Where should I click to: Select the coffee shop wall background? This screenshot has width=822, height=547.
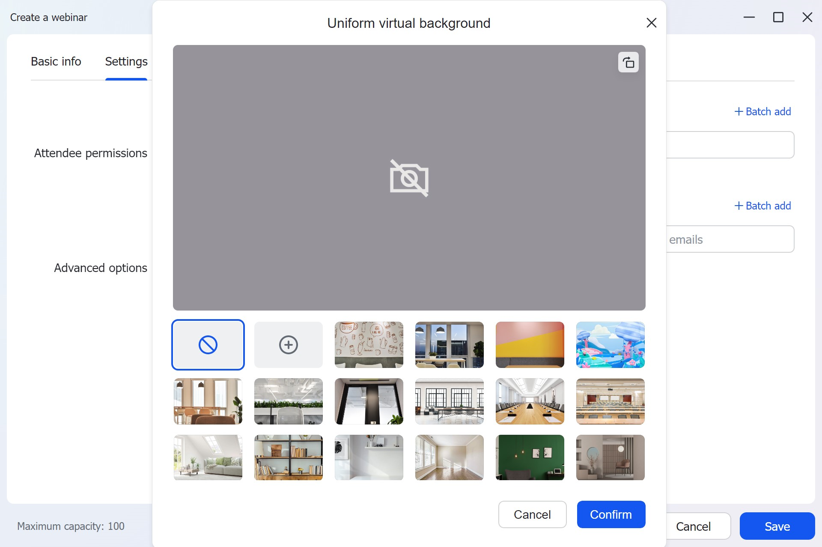(369, 344)
